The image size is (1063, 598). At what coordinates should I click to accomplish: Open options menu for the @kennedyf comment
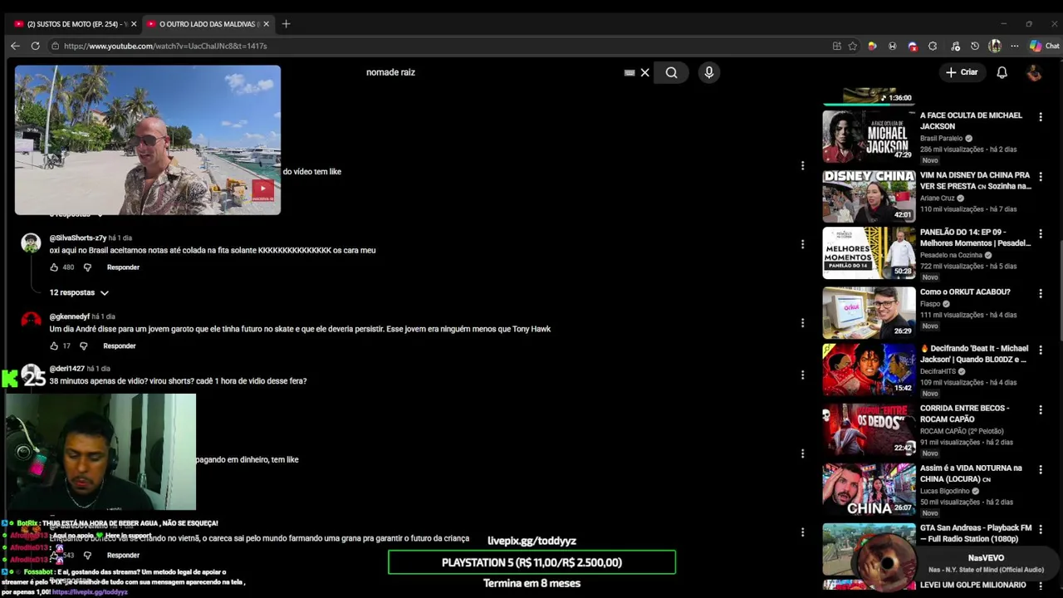802,322
